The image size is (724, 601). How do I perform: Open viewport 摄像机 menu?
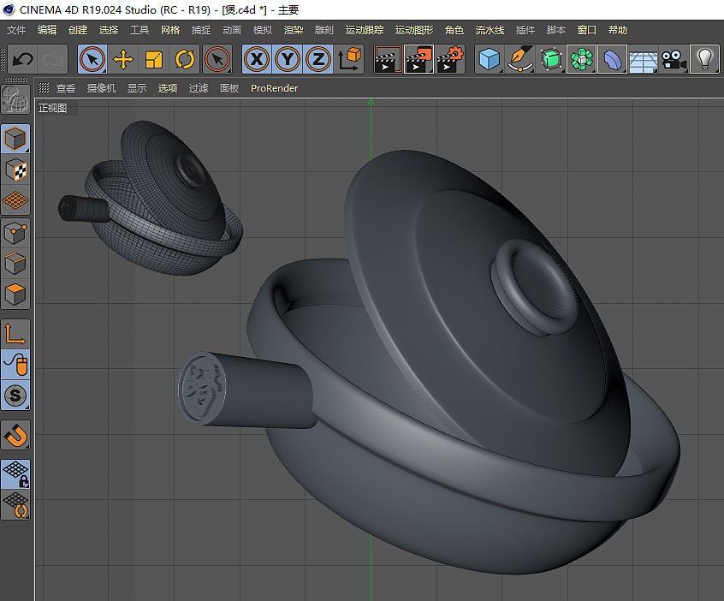click(x=101, y=88)
